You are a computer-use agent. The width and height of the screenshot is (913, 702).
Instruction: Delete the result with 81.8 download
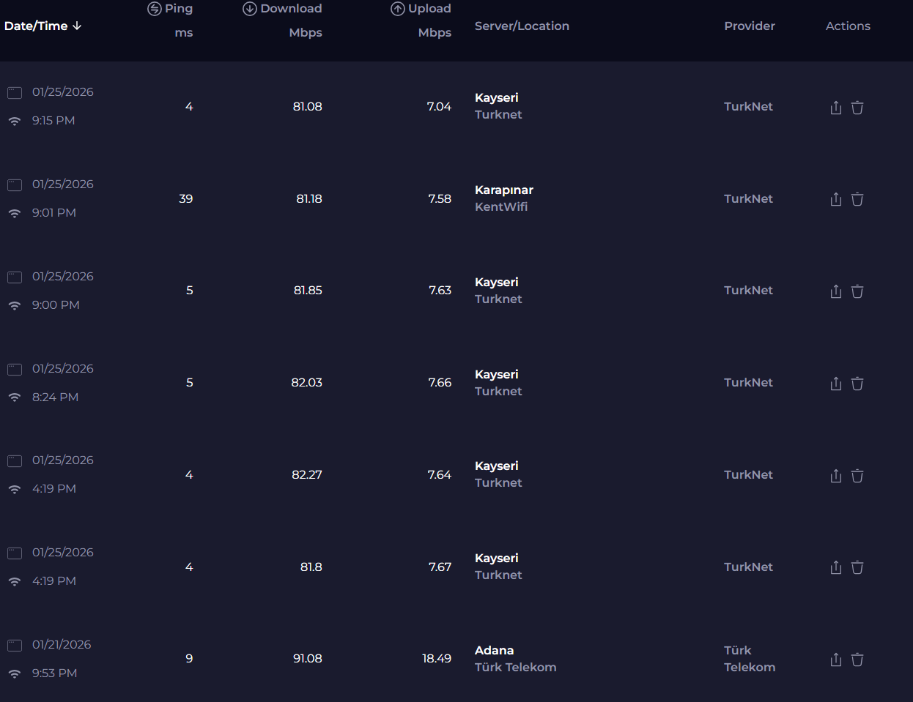click(857, 567)
